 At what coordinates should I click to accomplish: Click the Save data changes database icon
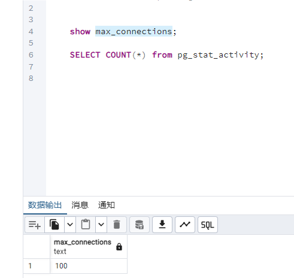tap(140, 225)
